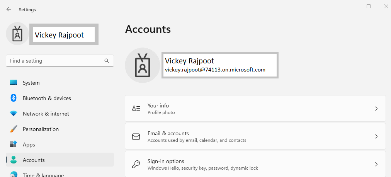Expand Email & accounts via chevron
Image resolution: width=391 pixels, height=177 pixels.
(x=376, y=136)
